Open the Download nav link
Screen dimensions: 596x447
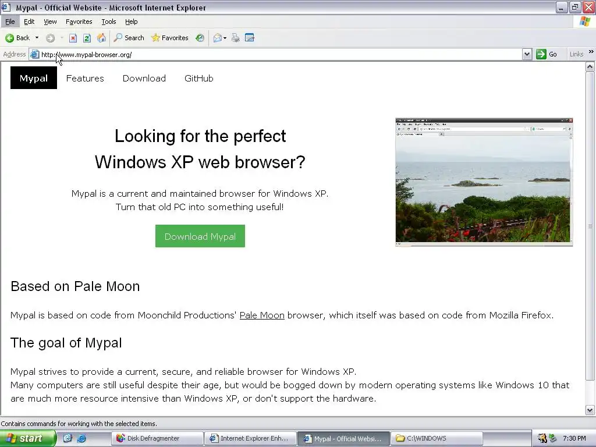coord(144,79)
